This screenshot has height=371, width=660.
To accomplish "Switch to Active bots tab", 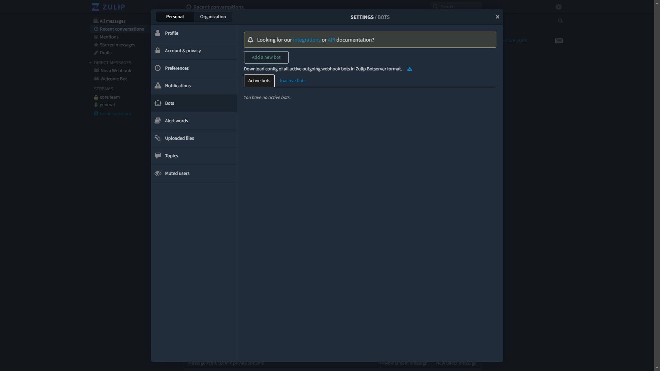I will click(x=259, y=80).
